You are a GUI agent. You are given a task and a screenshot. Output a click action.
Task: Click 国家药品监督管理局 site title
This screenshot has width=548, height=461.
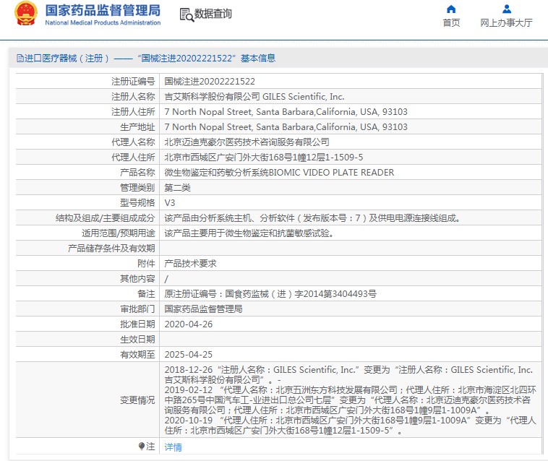click(103, 10)
